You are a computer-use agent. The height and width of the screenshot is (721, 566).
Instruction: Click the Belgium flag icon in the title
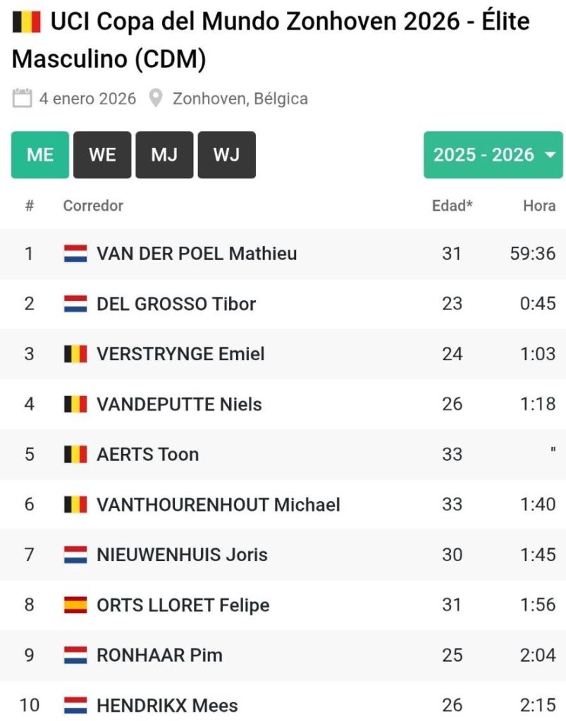[27, 23]
